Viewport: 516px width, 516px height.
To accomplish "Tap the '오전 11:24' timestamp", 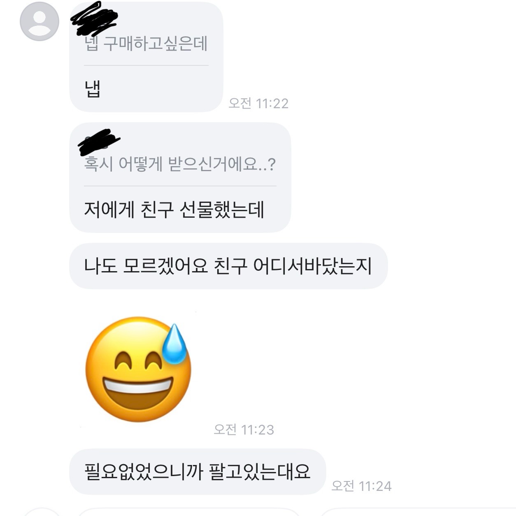I will coord(361,486).
